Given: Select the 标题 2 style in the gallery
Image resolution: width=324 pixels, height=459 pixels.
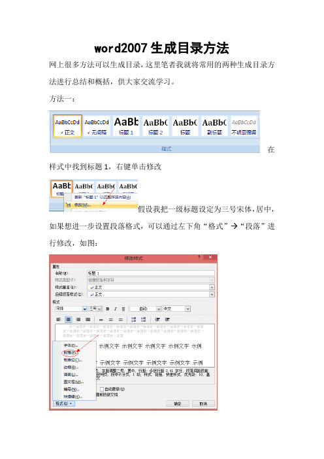Looking at the screenshot, I should tap(155, 126).
